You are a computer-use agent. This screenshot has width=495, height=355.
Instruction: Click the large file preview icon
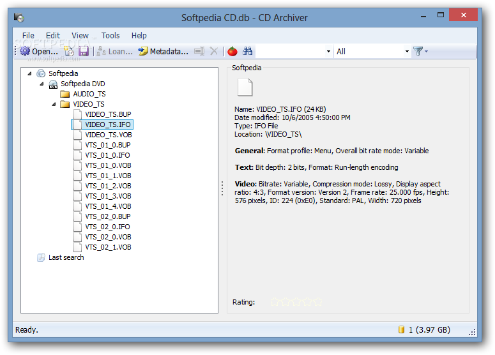(x=245, y=87)
